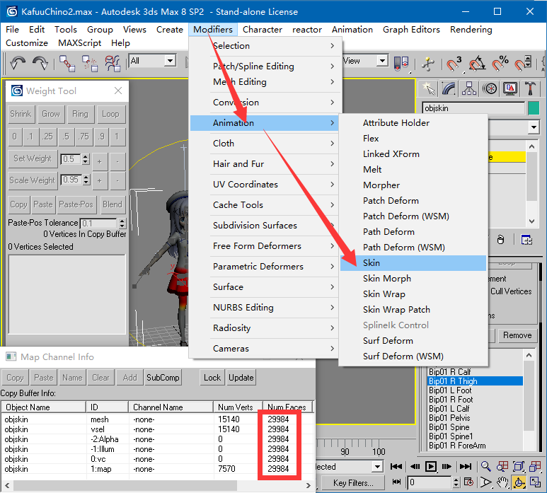The width and height of the screenshot is (547, 493).
Task: Toggle the 3D Snaps magnet icon
Action: pyautogui.click(x=454, y=64)
